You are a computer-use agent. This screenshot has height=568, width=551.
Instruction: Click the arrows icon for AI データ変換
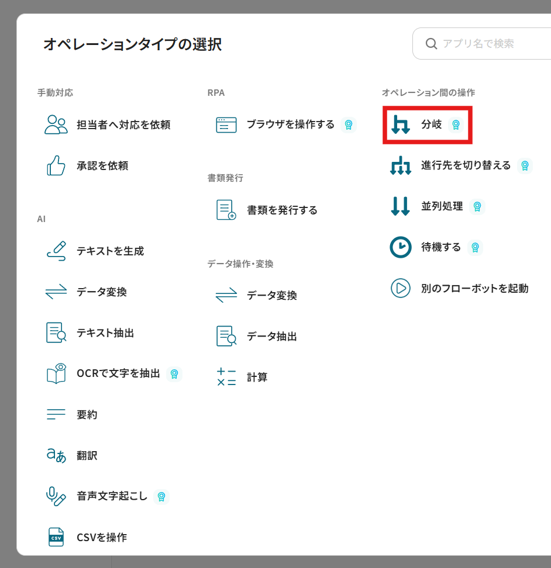point(56,292)
